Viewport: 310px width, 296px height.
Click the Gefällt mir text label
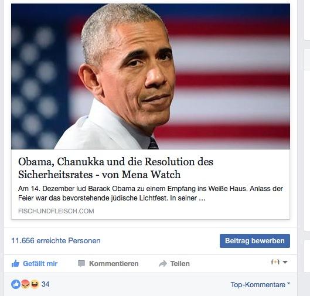point(40,264)
